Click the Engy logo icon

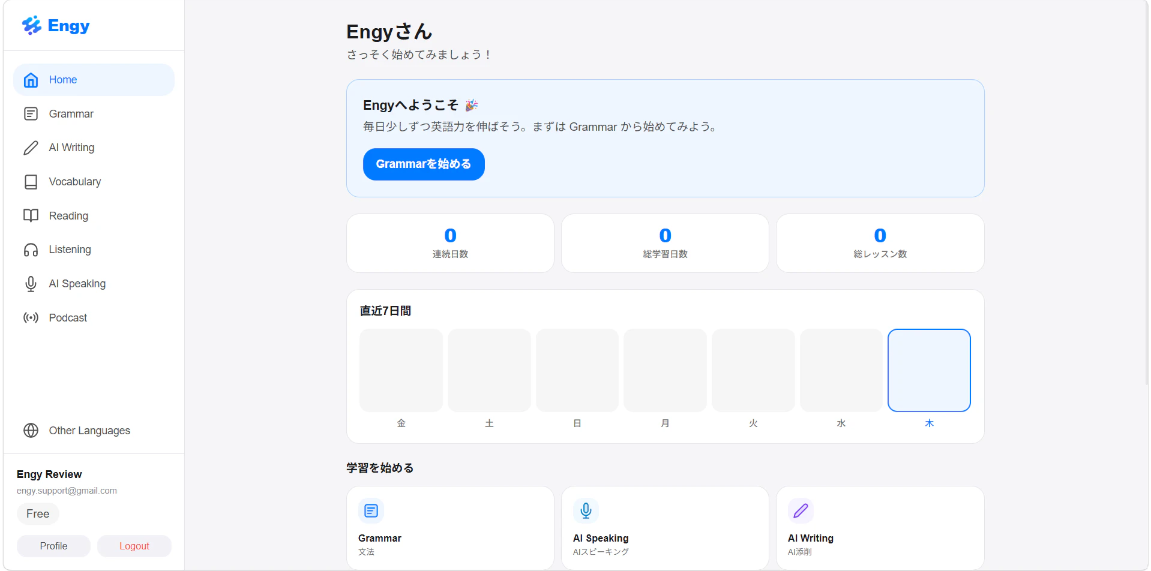[31, 25]
